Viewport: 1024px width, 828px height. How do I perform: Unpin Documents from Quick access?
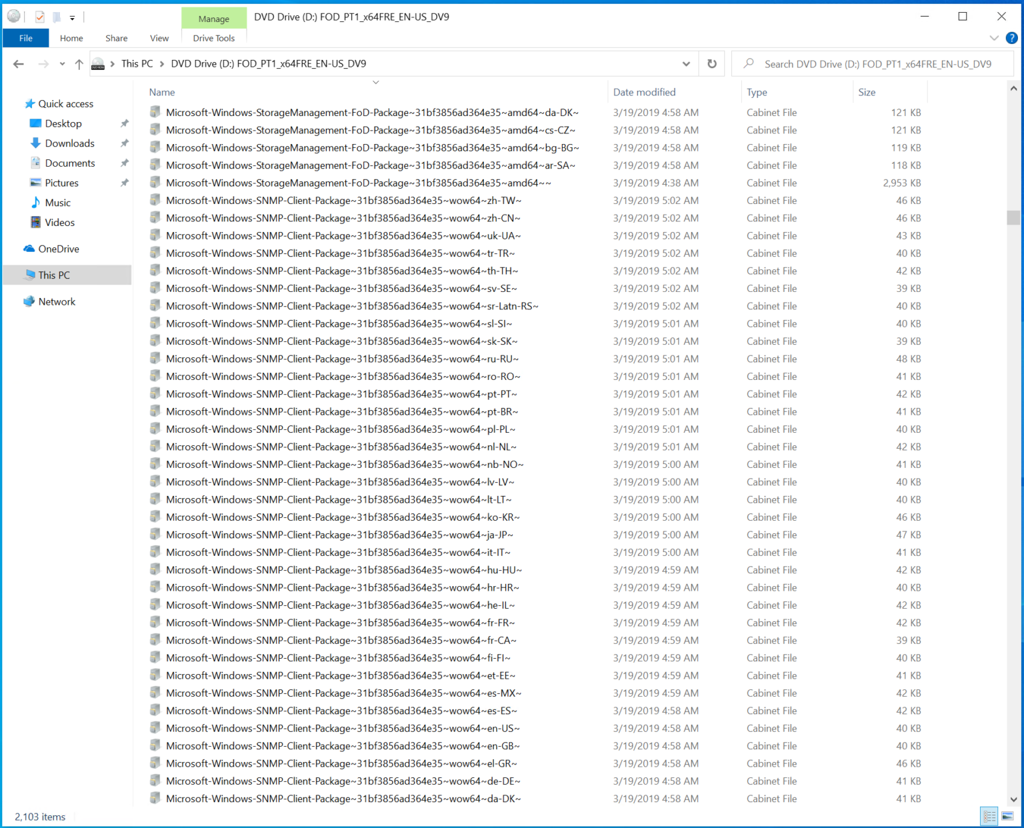click(x=124, y=163)
